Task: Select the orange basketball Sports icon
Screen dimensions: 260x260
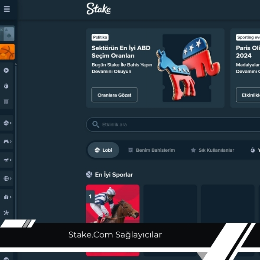Action: pos(7,52)
